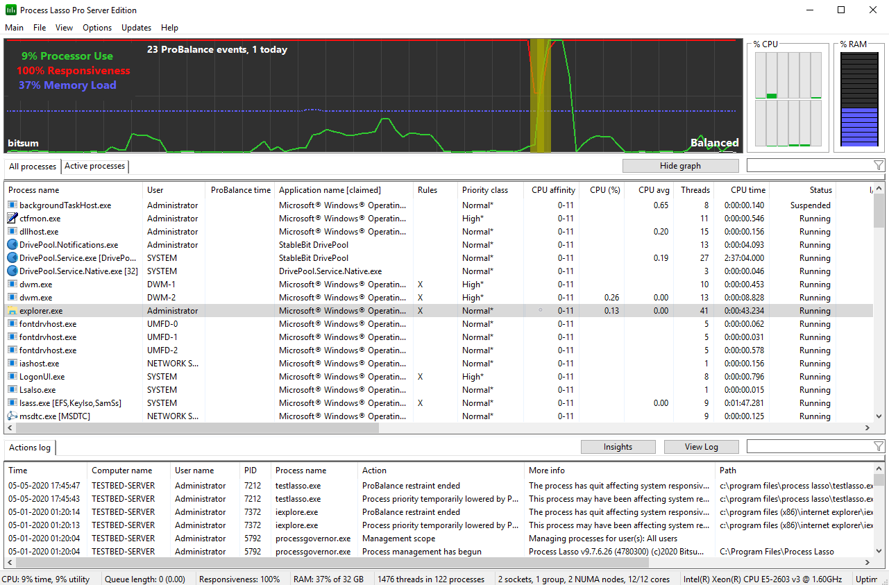Click the lsass.exe [EFS,KeyIso,SamSs] icon

pyautogui.click(x=12, y=403)
